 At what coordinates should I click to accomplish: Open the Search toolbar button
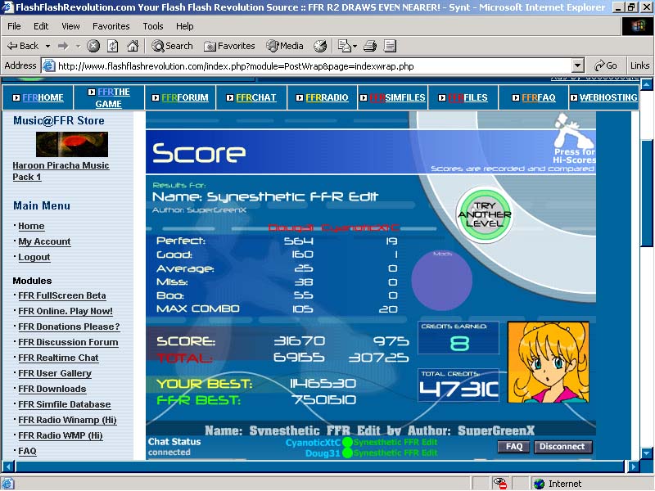(172, 46)
